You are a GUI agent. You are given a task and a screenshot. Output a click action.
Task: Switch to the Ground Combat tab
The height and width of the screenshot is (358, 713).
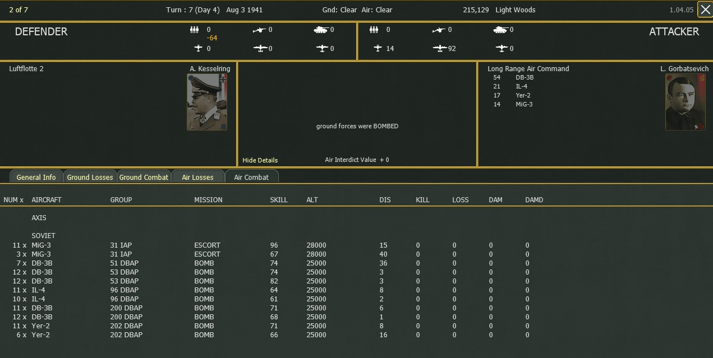(144, 177)
